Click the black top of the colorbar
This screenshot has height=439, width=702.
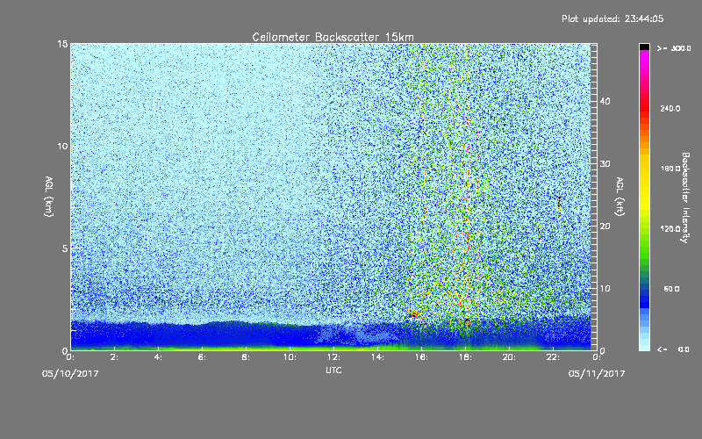coord(644,47)
